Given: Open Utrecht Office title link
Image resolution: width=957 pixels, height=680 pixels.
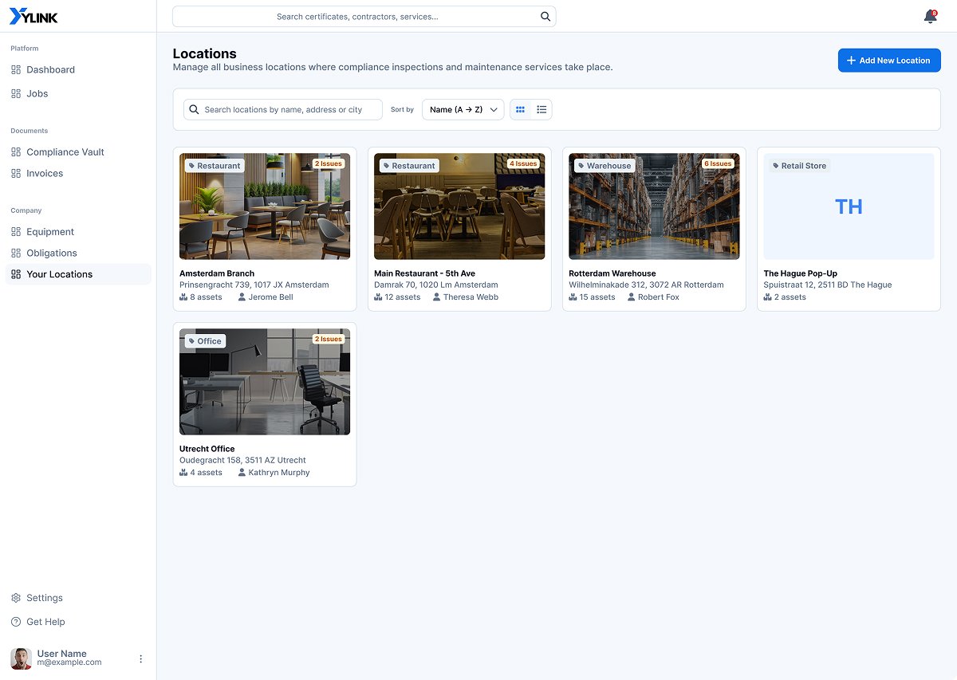Looking at the screenshot, I should click(207, 449).
